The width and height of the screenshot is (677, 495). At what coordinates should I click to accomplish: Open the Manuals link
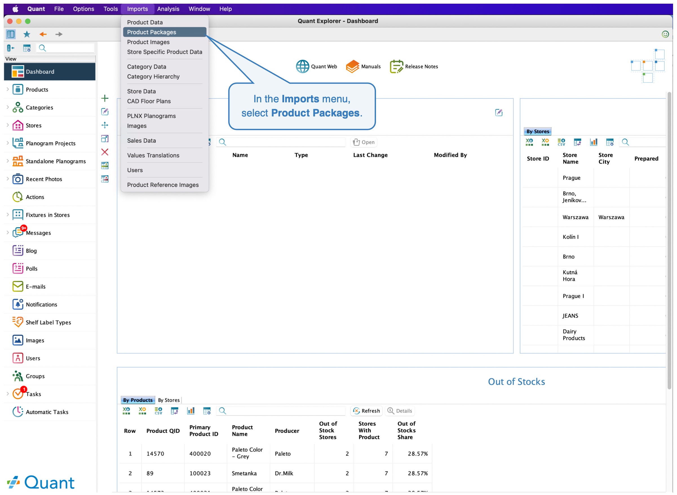363,67
